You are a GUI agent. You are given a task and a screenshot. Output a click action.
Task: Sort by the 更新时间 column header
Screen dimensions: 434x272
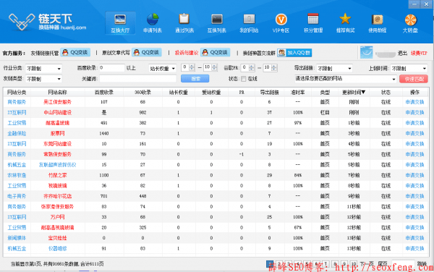click(354, 92)
